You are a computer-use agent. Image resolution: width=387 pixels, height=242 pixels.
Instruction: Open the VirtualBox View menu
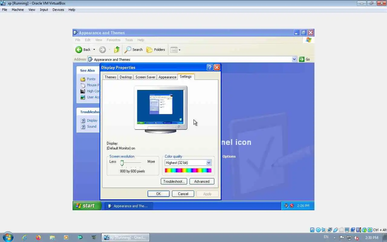pyautogui.click(x=32, y=10)
